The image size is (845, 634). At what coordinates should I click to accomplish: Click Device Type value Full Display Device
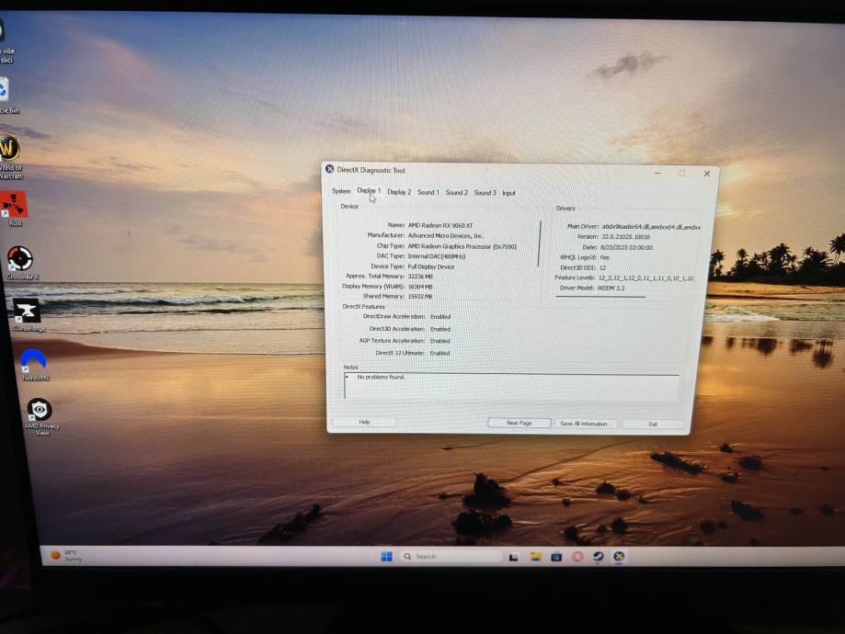(430, 266)
